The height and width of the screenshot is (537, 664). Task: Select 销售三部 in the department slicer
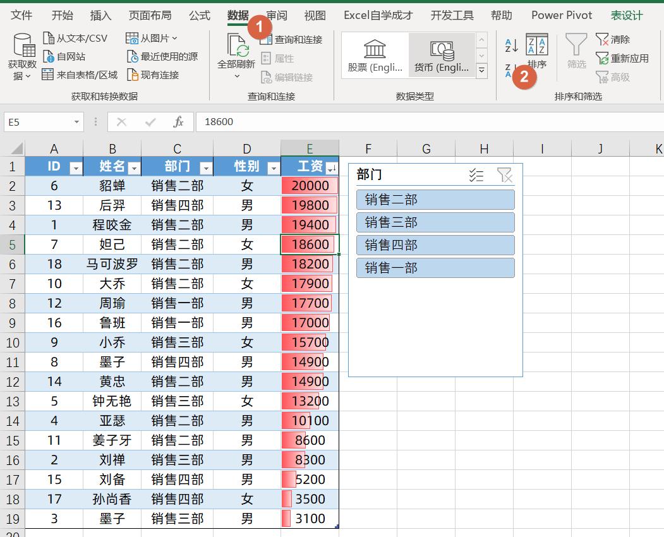435,222
